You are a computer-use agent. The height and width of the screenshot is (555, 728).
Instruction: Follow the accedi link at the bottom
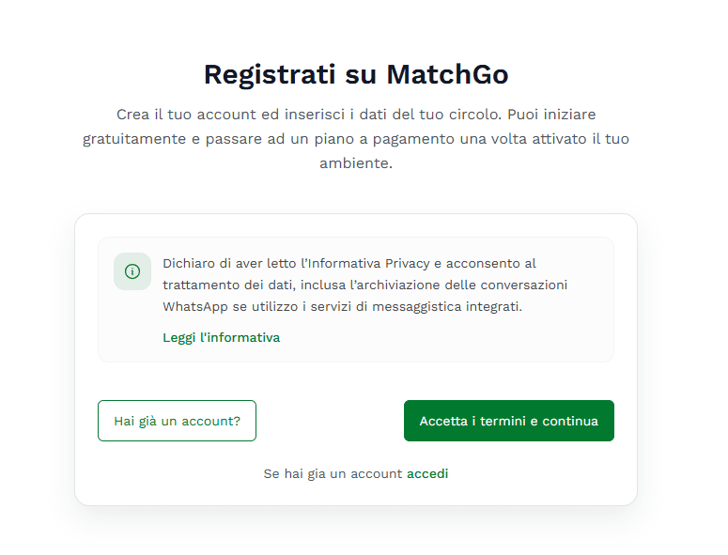pyautogui.click(x=427, y=473)
